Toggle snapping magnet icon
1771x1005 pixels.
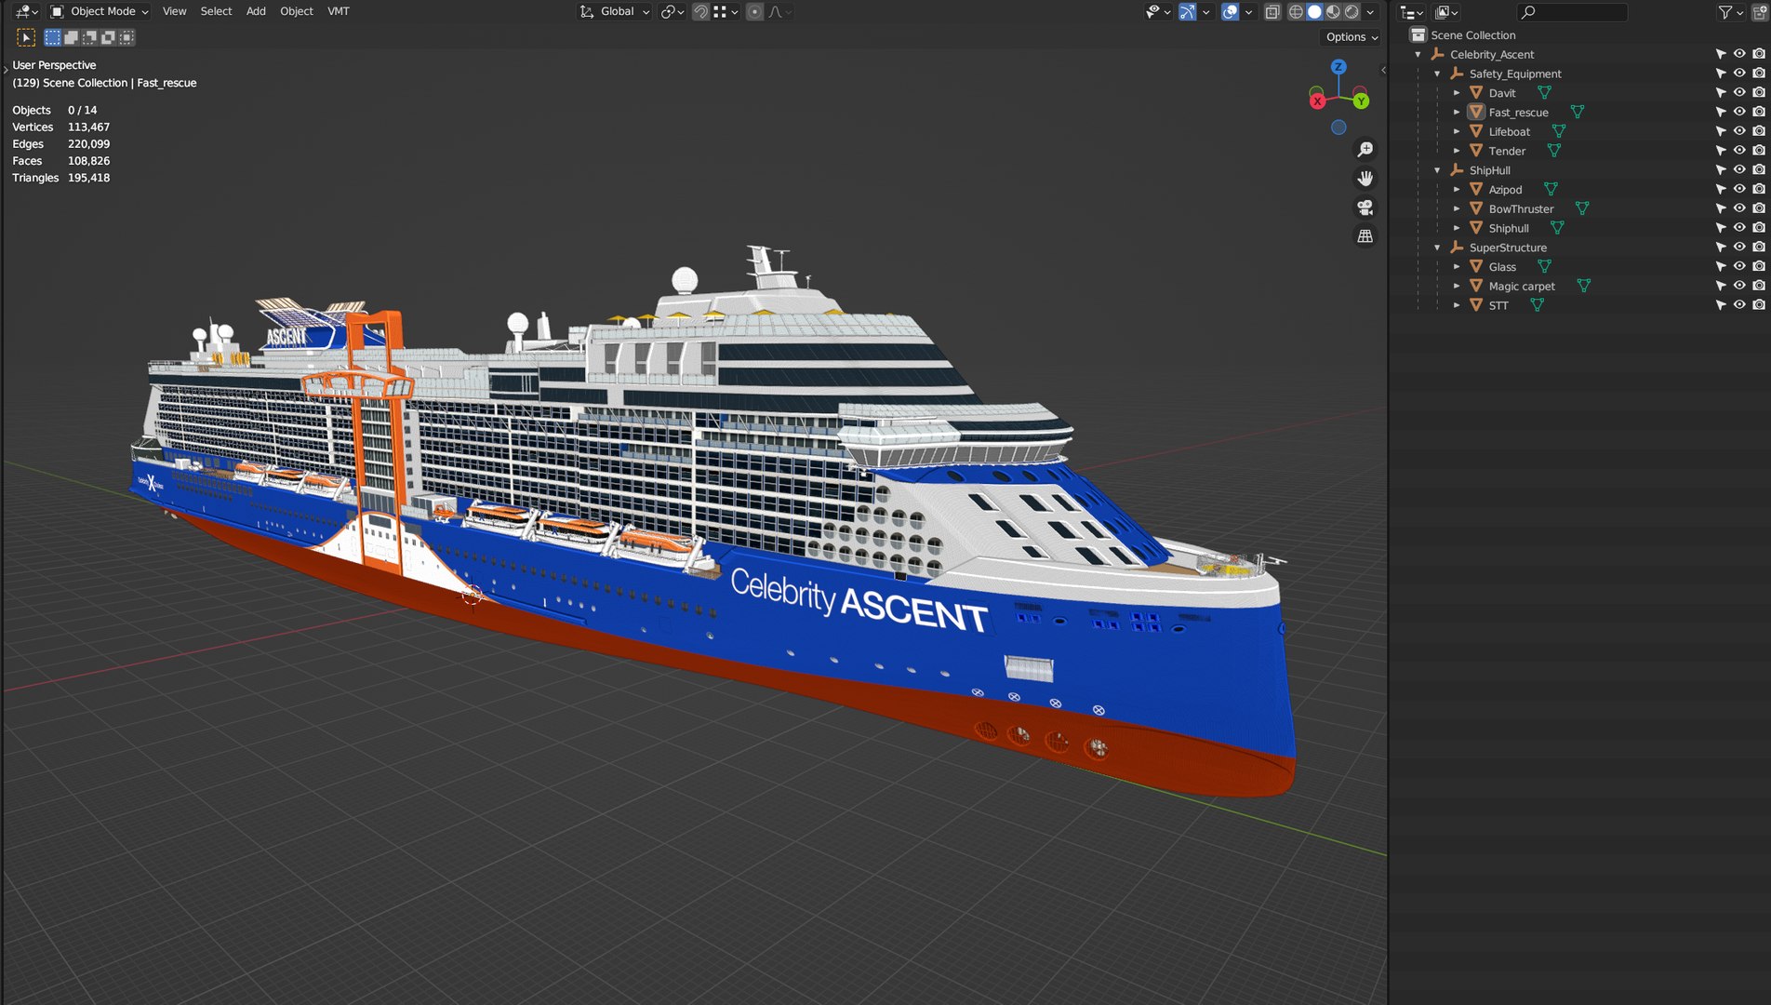click(700, 11)
